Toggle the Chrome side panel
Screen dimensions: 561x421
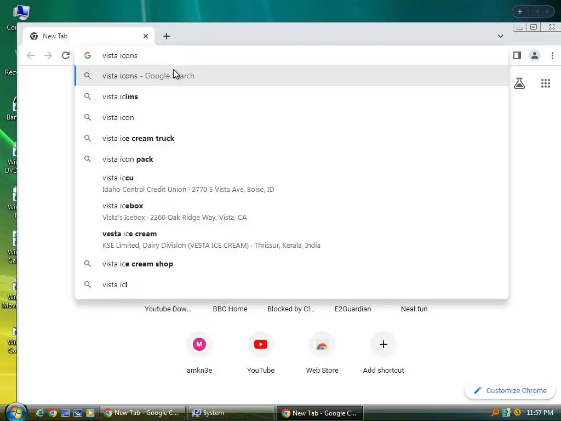click(x=517, y=55)
